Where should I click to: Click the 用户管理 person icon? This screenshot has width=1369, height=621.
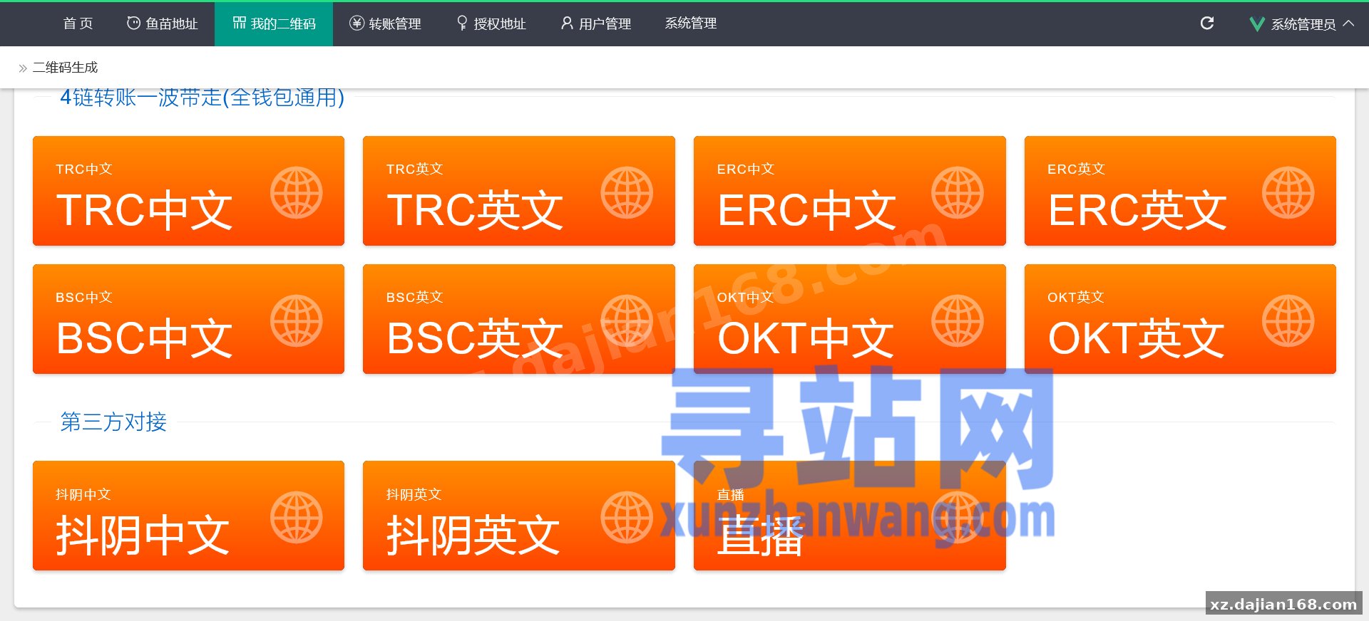point(567,23)
